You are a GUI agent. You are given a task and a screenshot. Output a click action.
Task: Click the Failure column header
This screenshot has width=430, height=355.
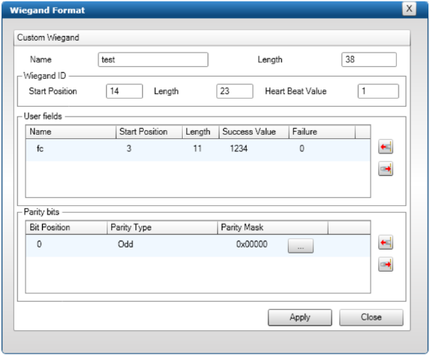pyautogui.click(x=322, y=132)
